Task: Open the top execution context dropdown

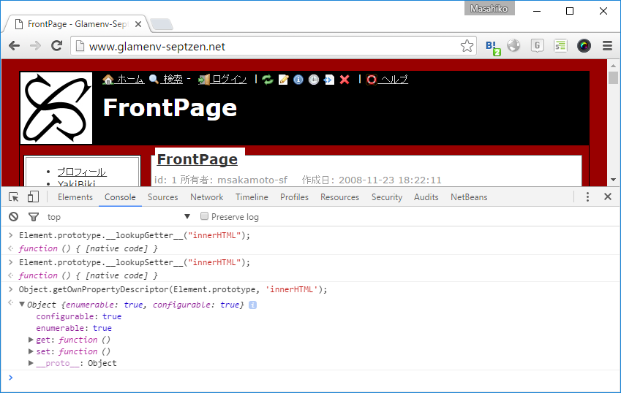Action: point(117,217)
